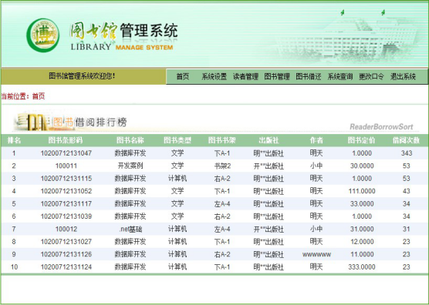The width and height of the screenshot is (429, 305).
Task: Click the 借阅次数 column header
Action: [x=407, y=140]
